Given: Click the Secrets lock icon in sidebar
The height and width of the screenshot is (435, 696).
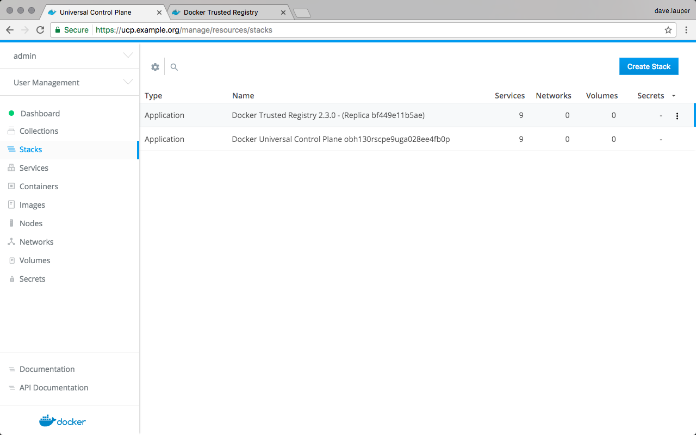Looking at the screenshot, I should click(11, 279).
